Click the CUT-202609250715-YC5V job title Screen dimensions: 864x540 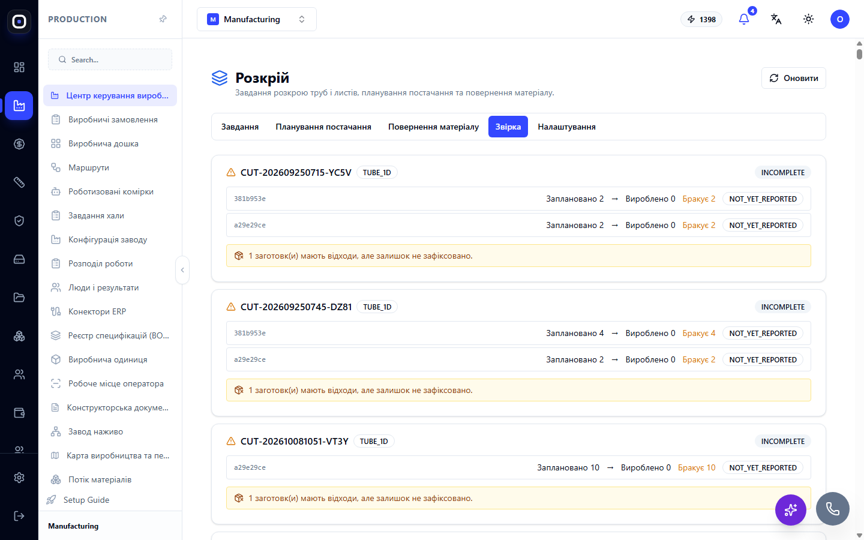(x=296, y=172)
